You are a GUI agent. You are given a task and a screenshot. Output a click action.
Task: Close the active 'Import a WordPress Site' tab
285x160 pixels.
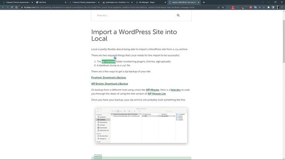tap(199, 2)
